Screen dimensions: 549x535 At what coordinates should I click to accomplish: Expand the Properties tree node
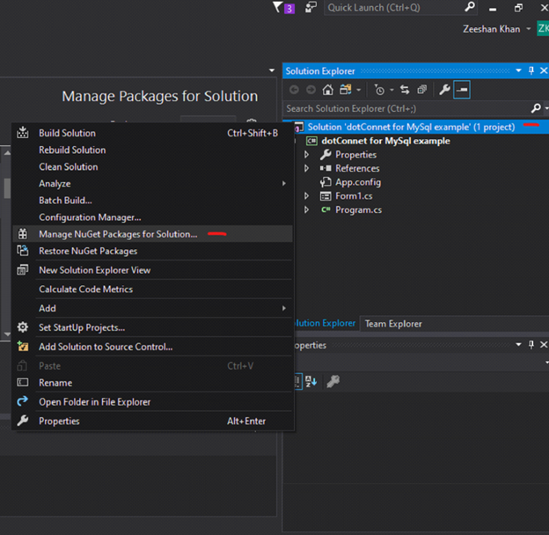[306, 154]
